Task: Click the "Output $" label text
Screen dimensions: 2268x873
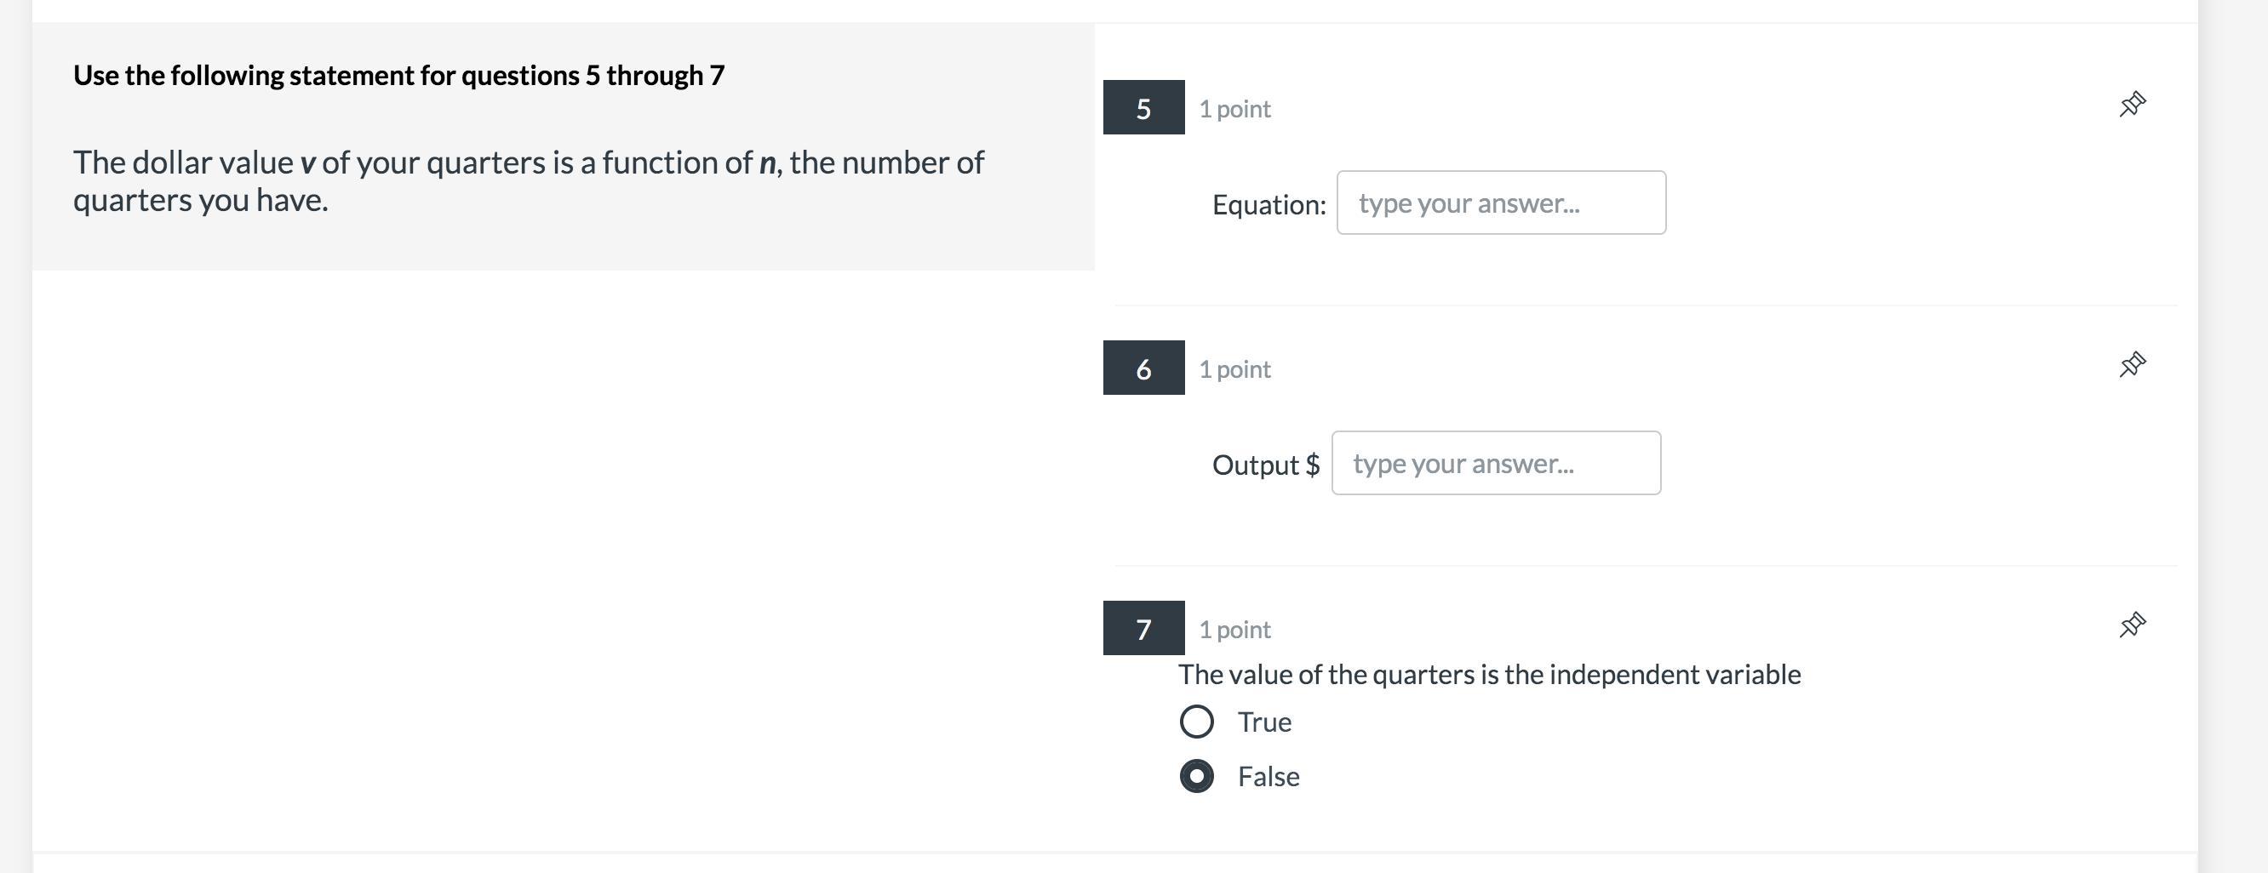Action: click(1265, 465)
